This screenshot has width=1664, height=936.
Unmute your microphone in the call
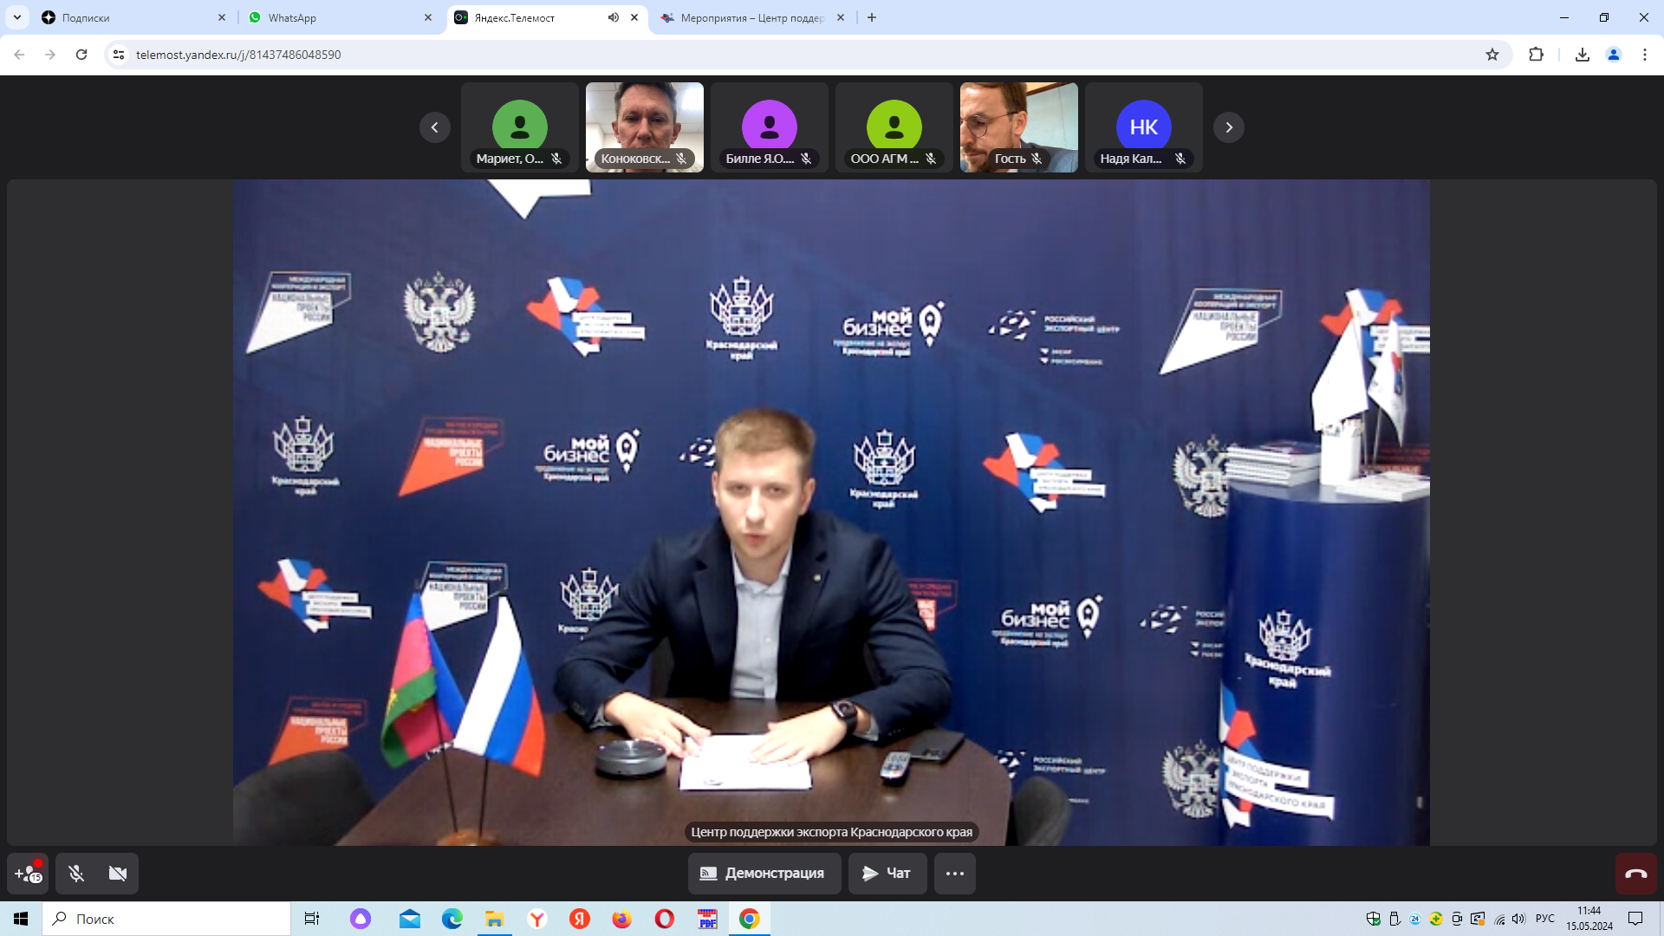(x=76, y=874)
